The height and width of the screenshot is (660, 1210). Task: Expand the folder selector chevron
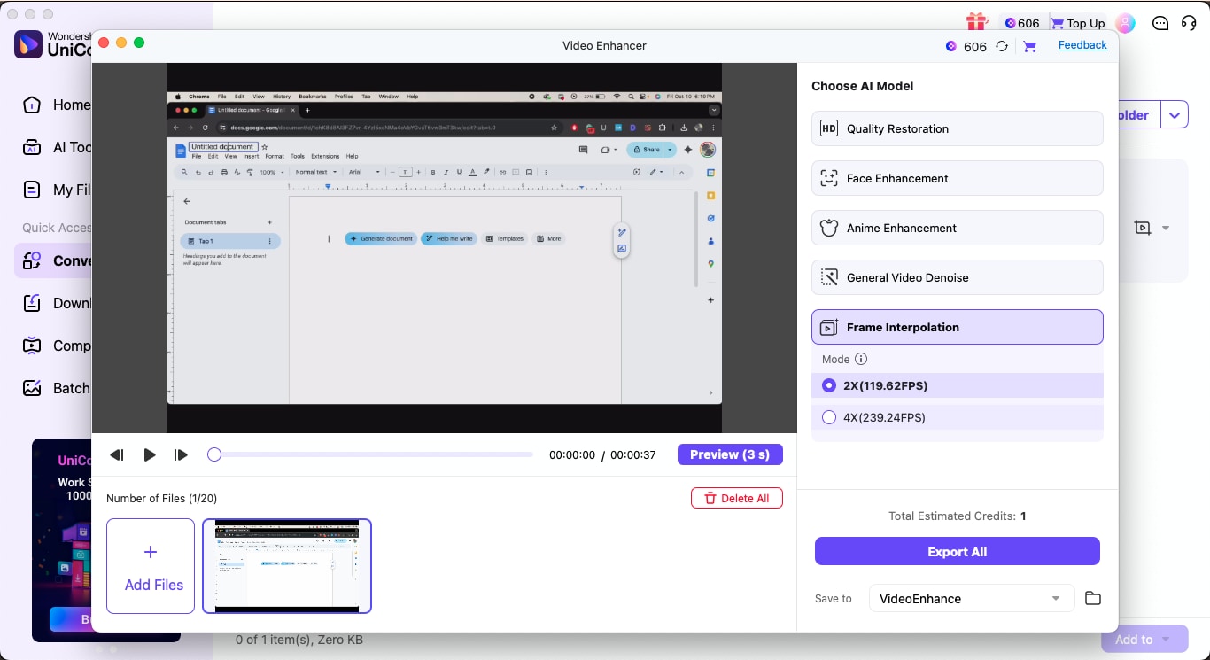pos(1175,114)
